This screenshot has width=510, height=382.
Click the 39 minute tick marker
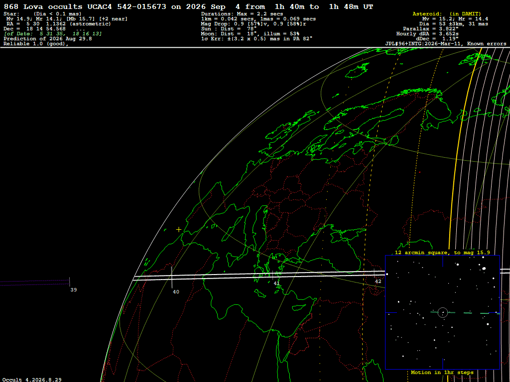(x=69, y=282)
